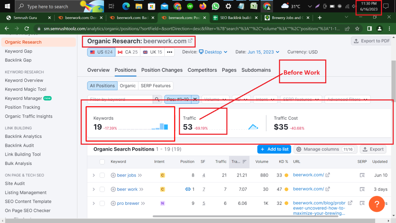Reload the current browser page
This screenshot has width=396, height=223.
click(x=27, y=29)
